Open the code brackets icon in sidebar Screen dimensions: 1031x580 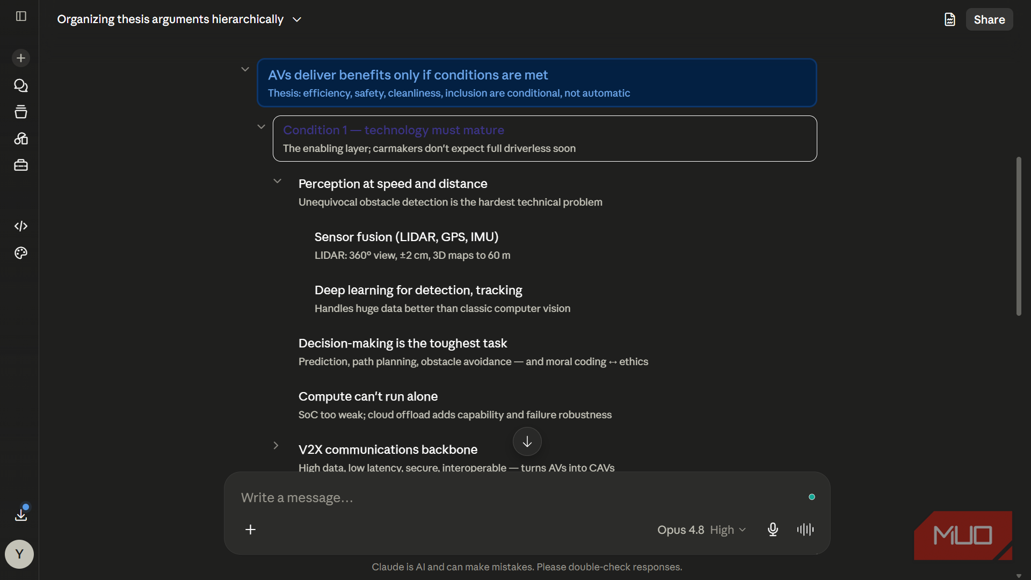point(21,226)
